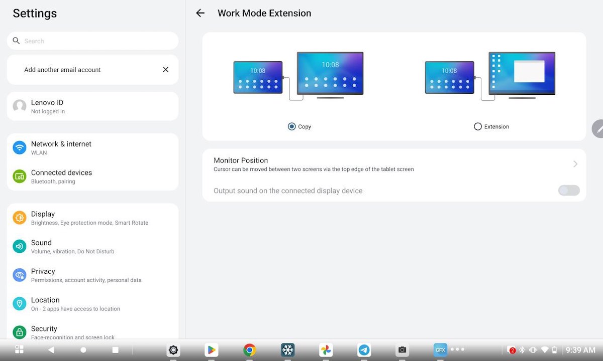Click the Connected devices icon

[x=20, y=176]
